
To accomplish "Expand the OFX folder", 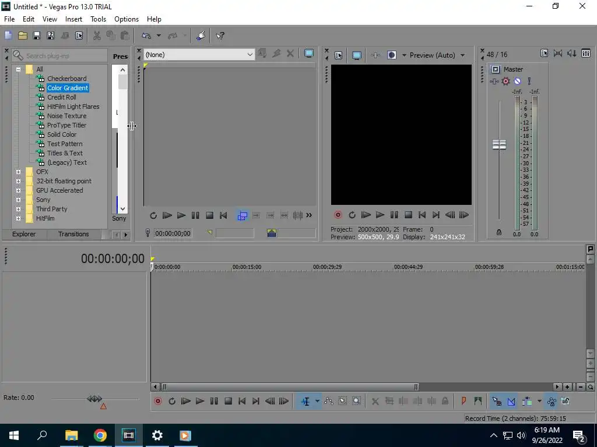I will click(x=18, y=172).
